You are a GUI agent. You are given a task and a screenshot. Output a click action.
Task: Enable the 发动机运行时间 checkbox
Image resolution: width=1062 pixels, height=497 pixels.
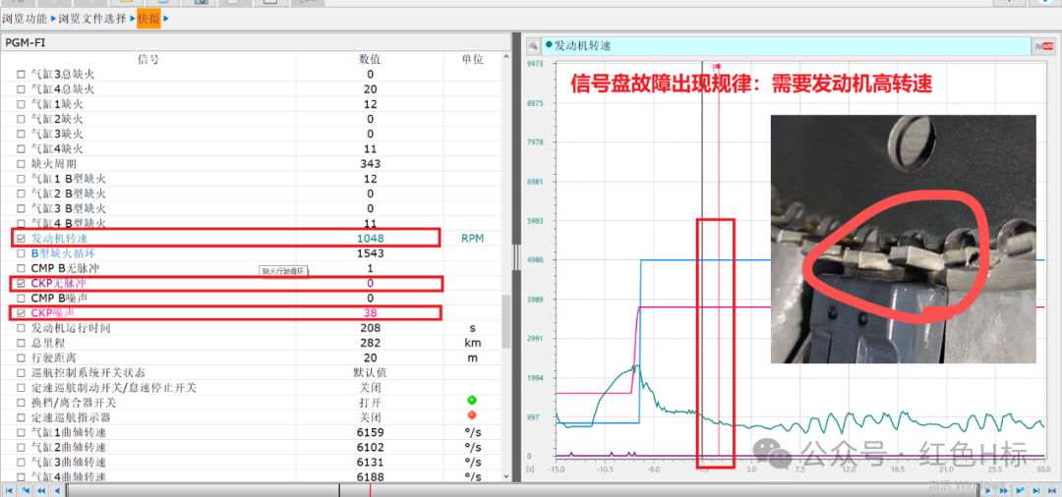pyautogui.click(x=21, y=328)
